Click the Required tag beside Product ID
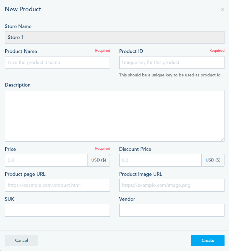The height and width of the screenshot is (251, 229). pos(217,51)
